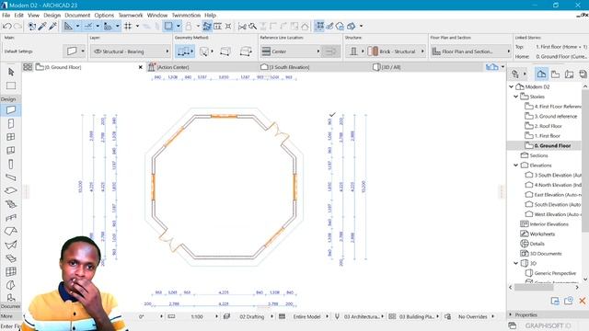Click the Trim scissors icon
Screen dimensions: 589x331
pos(242,27)
